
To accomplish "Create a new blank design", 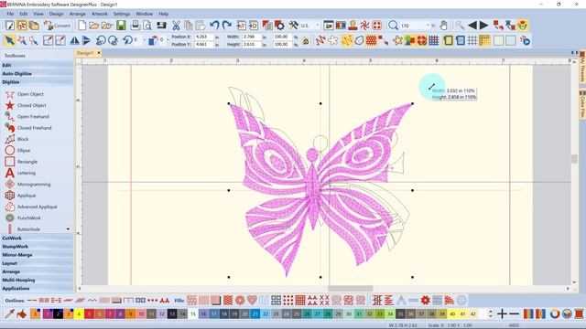I will 81,26.
